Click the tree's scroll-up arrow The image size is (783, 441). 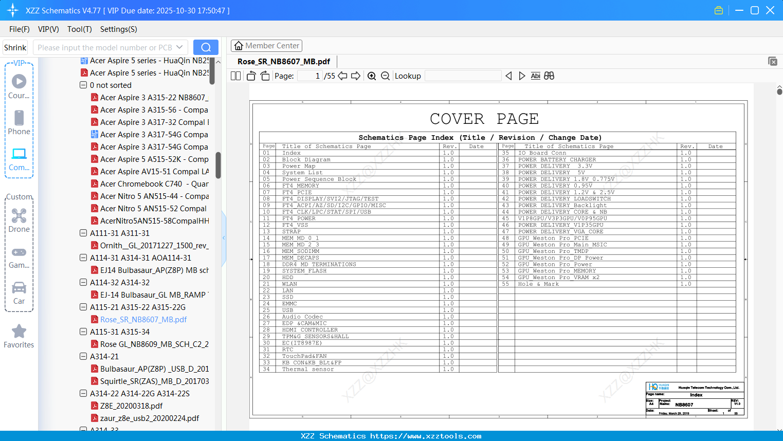tap(218, 62)
